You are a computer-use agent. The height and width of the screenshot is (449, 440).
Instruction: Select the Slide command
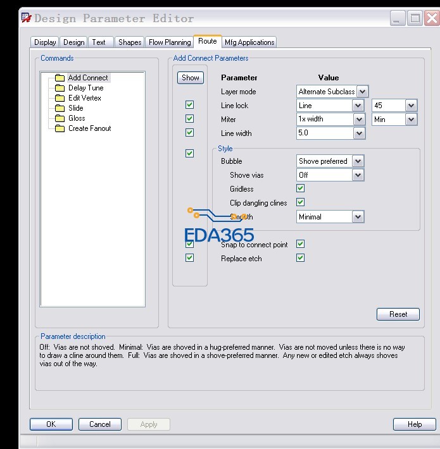coord(76,108)
